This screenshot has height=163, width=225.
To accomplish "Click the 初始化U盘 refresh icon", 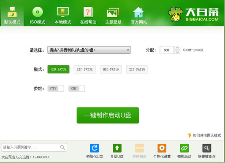I will [94, 148].
